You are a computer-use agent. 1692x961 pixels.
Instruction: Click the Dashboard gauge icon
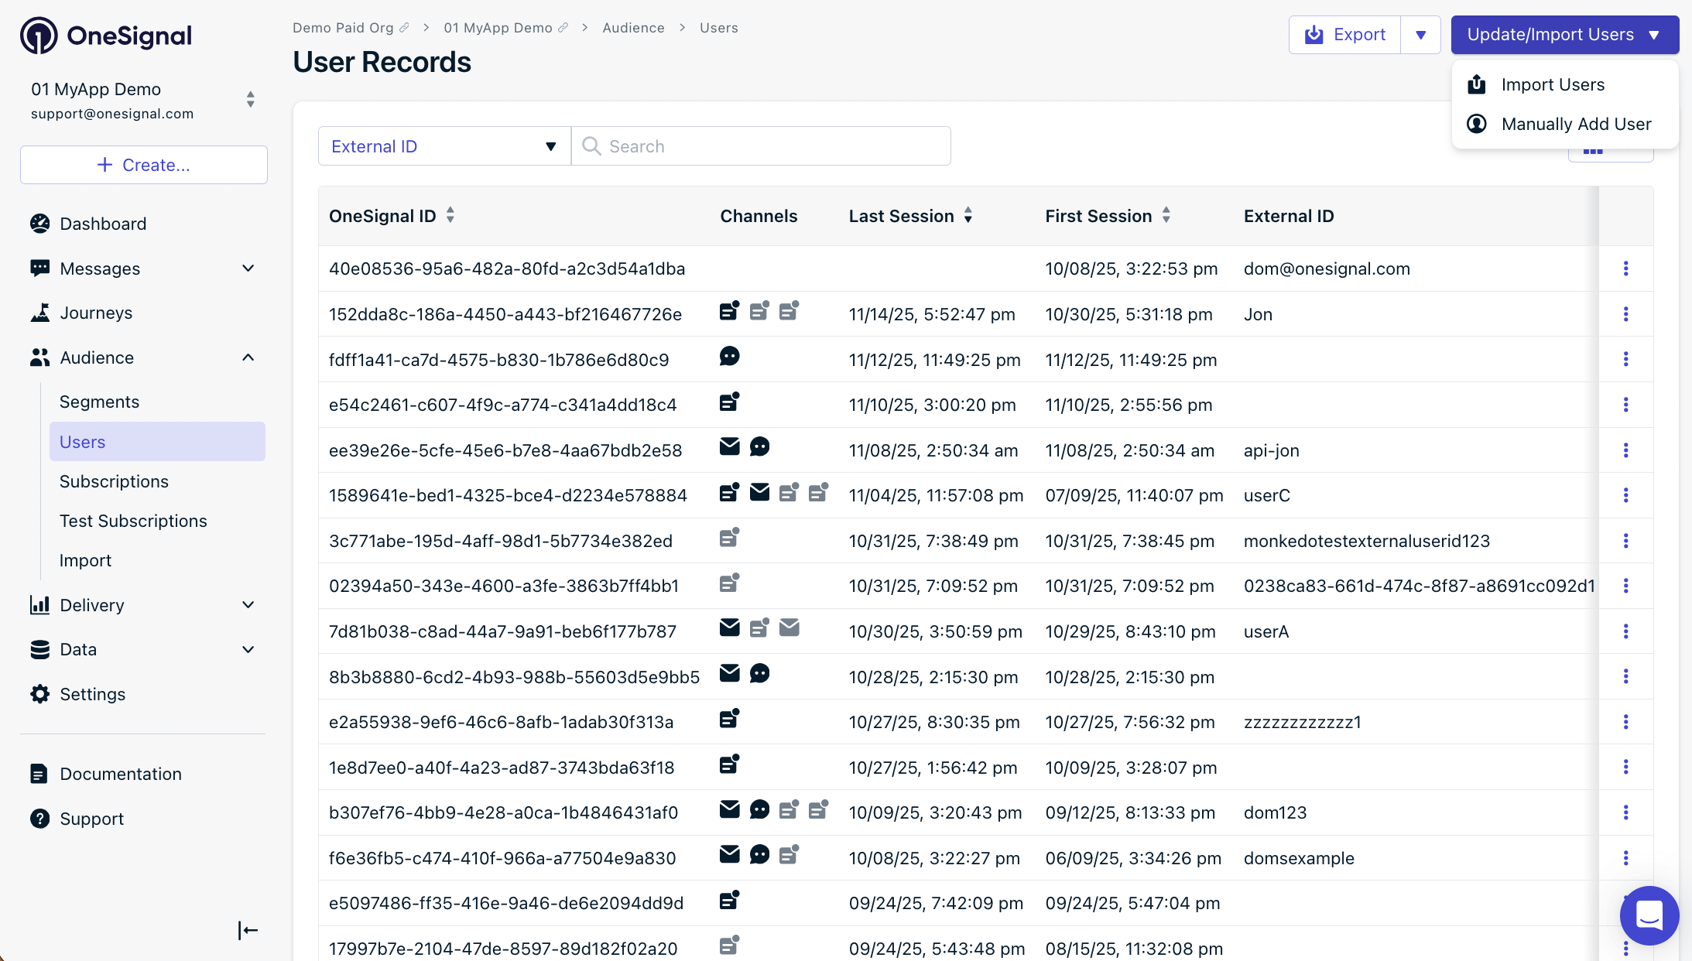[39, 224]
